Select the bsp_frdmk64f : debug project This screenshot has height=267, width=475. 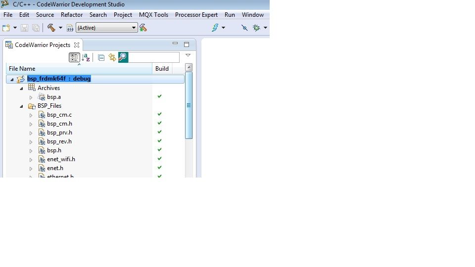(59, 79)
